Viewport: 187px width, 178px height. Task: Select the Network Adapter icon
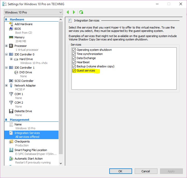11,86
